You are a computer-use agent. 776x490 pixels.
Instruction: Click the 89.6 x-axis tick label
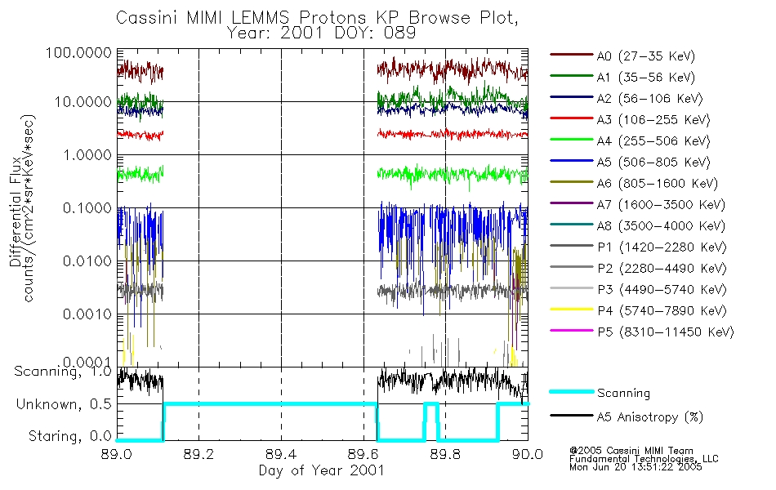363,454
